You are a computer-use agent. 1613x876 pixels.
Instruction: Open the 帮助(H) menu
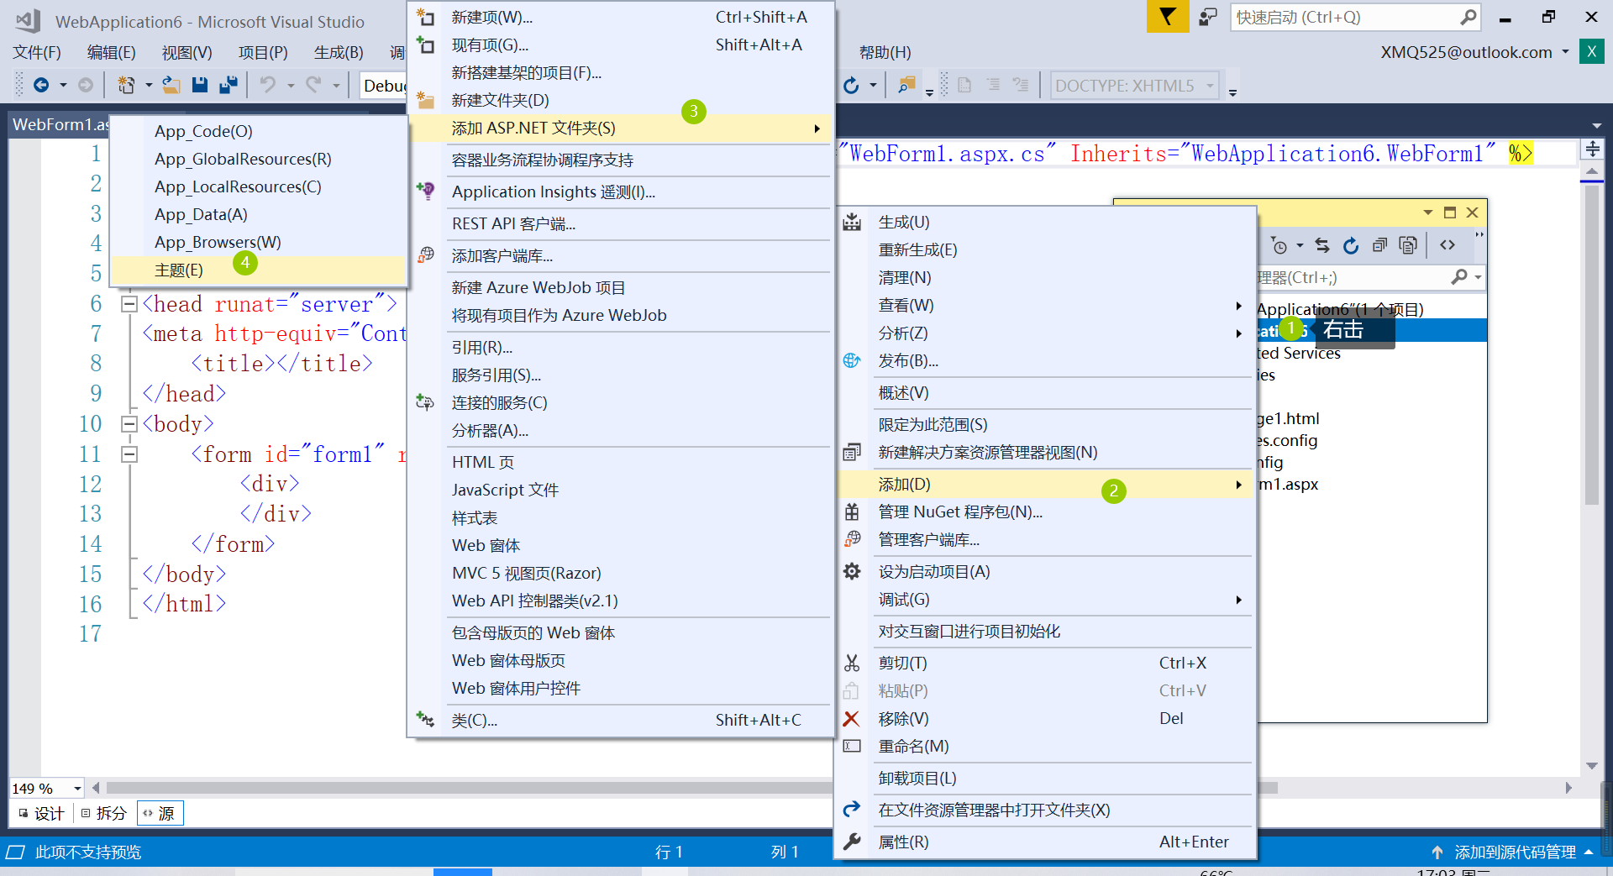pos(884,52)
